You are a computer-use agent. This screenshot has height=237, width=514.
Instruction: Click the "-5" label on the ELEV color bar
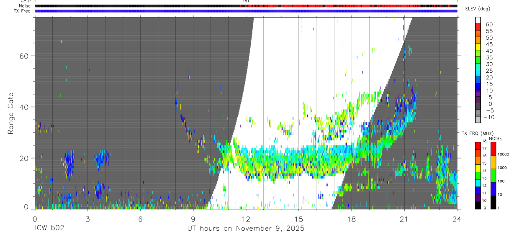pos(489,110)
